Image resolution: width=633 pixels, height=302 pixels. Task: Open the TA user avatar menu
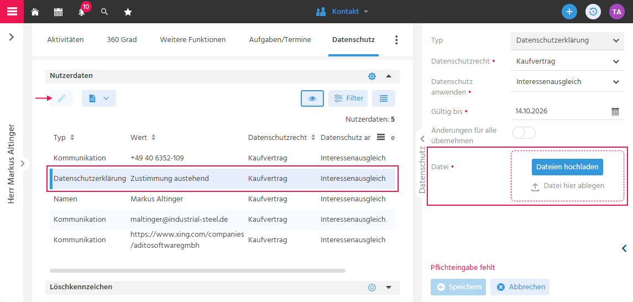pos(616,12)
